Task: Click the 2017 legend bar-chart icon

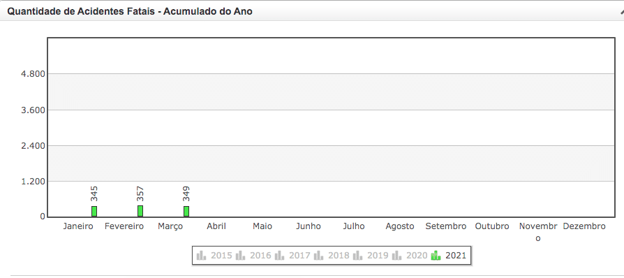Action: tap(280, 255)
